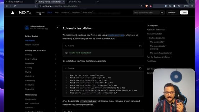Screen dimensions: 199x112
Task: Click the browser address bar URL
Action: pyautogui.click(x=60, y=6)
